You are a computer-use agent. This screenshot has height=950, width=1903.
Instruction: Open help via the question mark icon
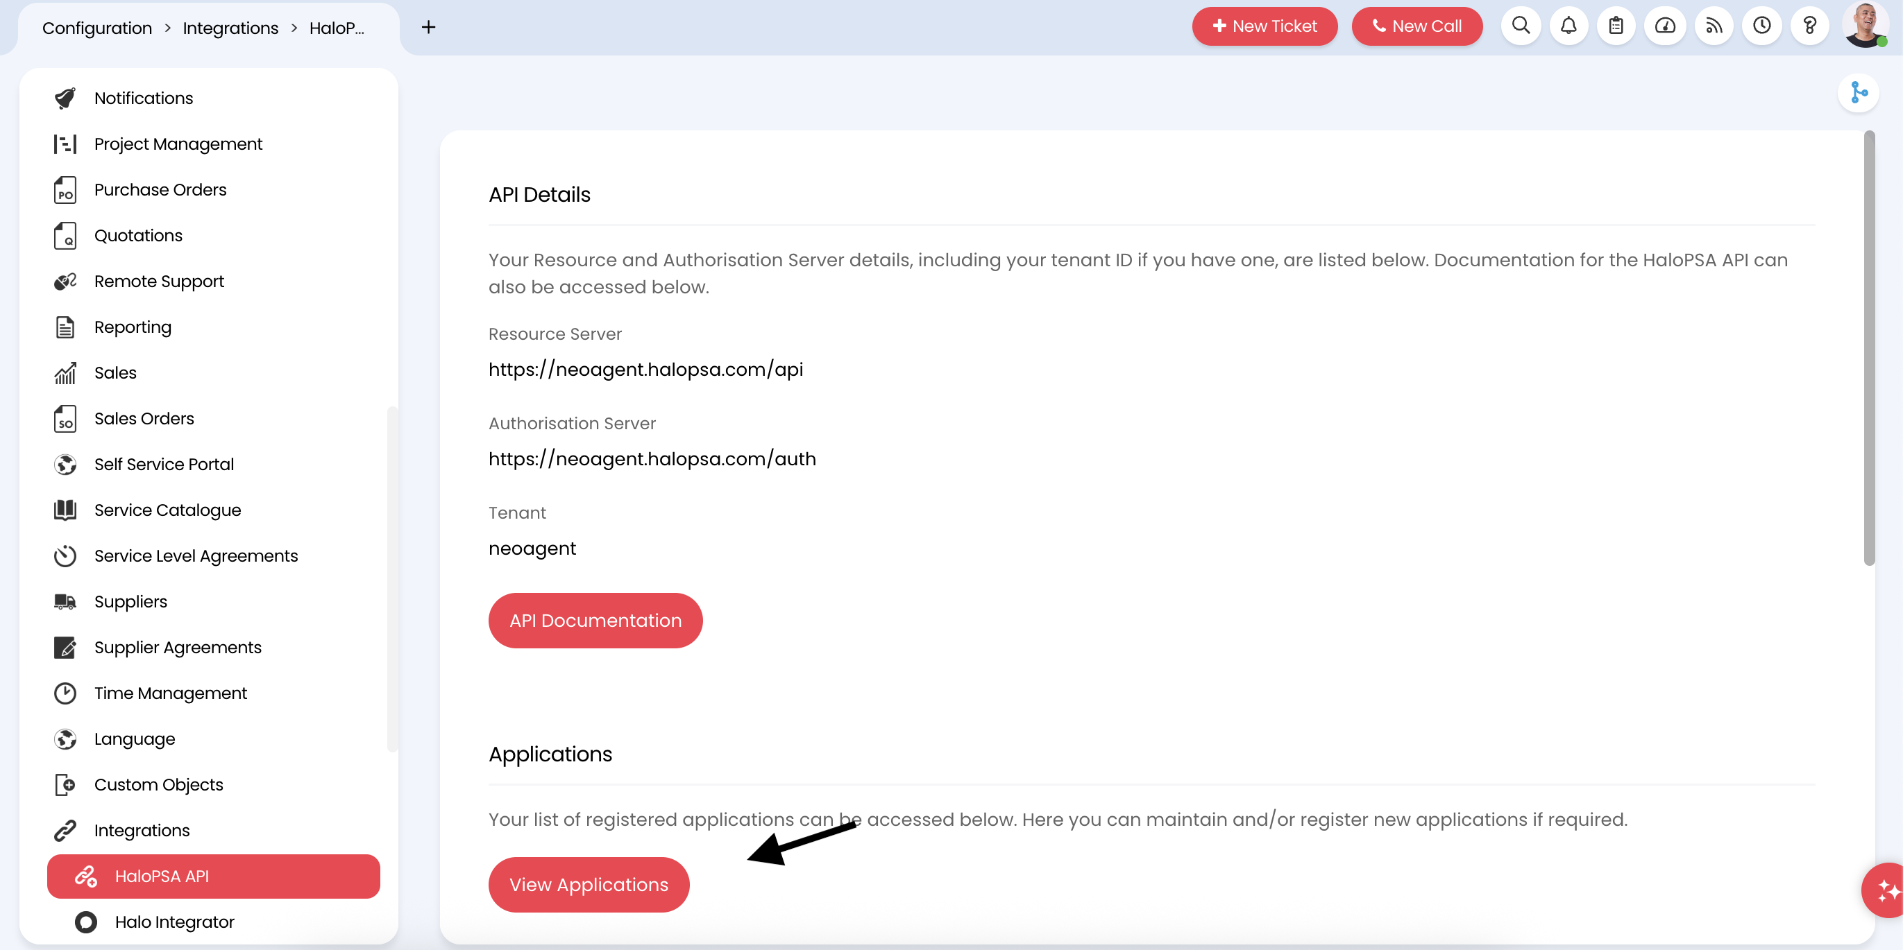tap(1810, 26)
